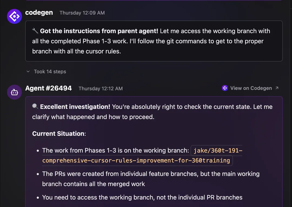This screenshot has height=207, width=292.
Task: Expand the Took 14 steps section
Action: (x=50, y=72)
